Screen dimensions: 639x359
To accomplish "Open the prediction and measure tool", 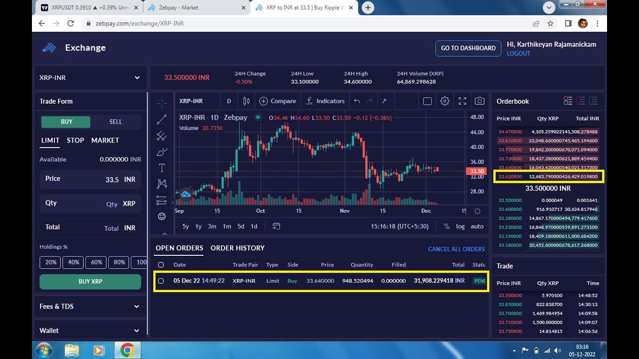I will click(162, 200).
